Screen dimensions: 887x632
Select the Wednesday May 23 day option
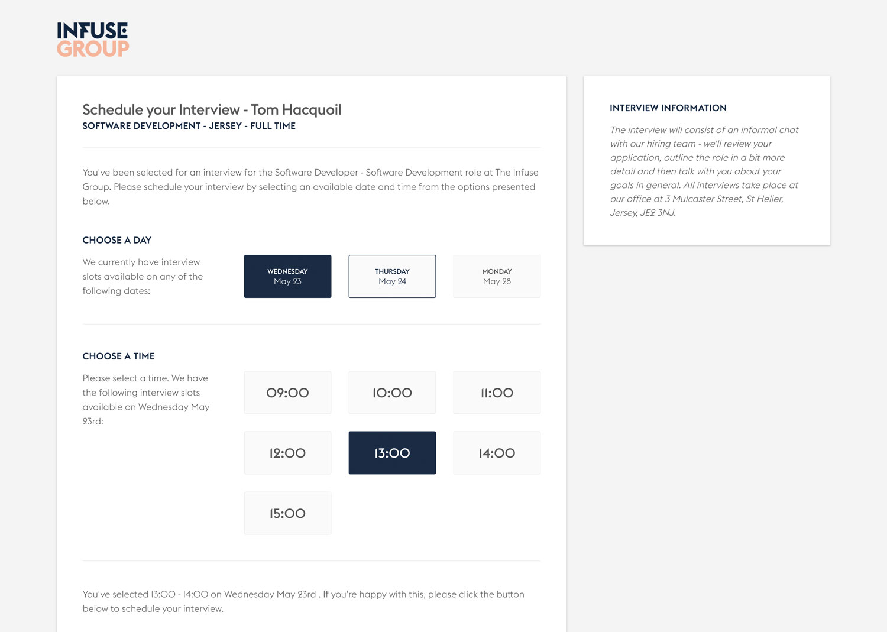[x=287, y=276]
